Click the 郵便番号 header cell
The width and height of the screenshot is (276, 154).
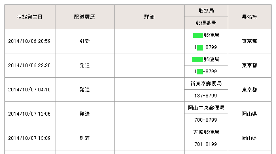tap(206, 23)
